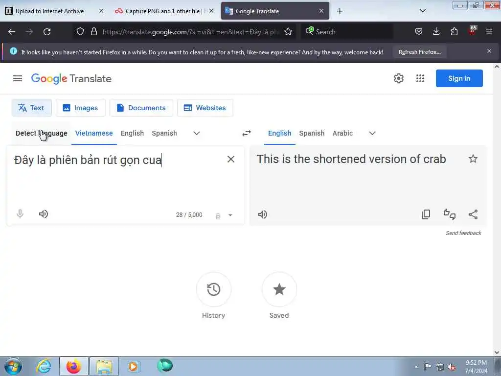The image size is (501, 376).
Task: Select Arabic as target language
Action: point(342,133)
